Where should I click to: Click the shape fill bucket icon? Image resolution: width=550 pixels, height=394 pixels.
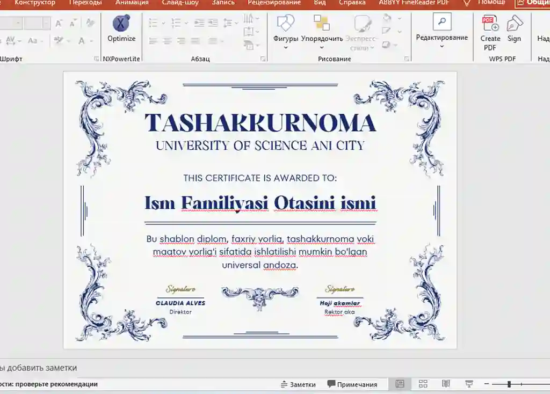[x=387, y=18]
